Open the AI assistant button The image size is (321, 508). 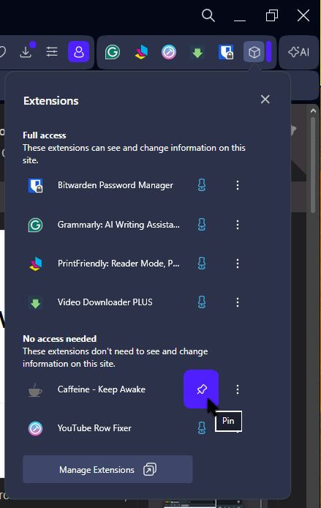tap(299, 52)
